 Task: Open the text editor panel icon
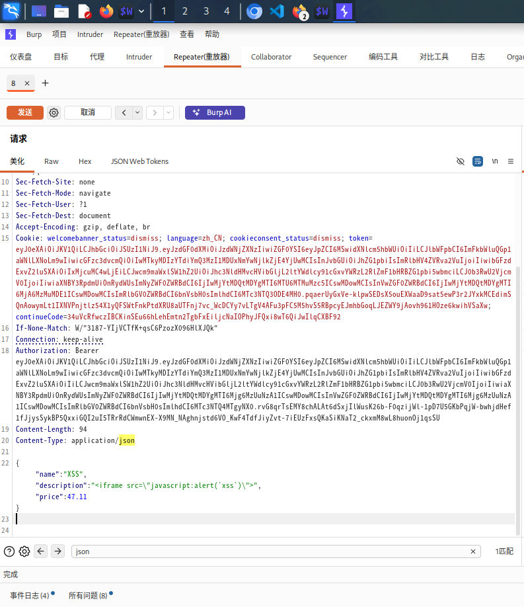84,11
